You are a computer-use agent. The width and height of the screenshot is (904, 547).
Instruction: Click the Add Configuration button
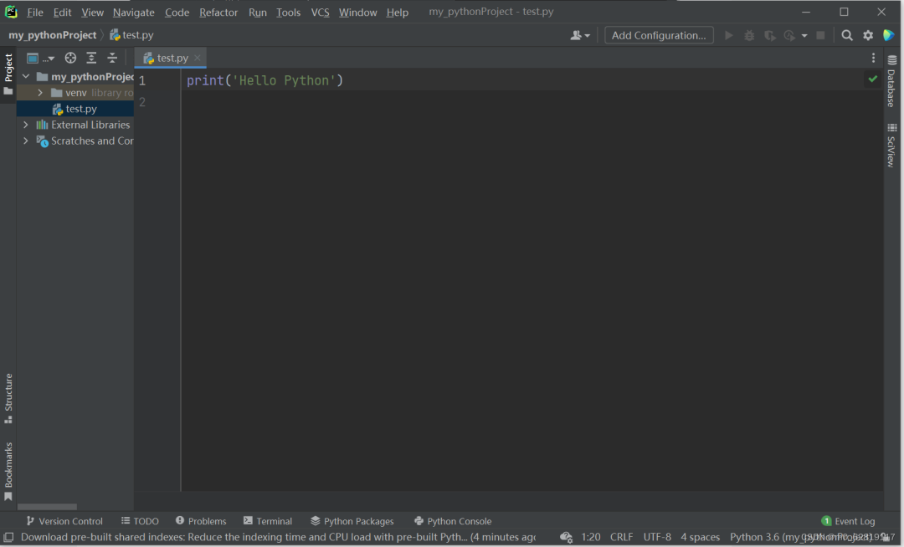[x=659, y=35]
